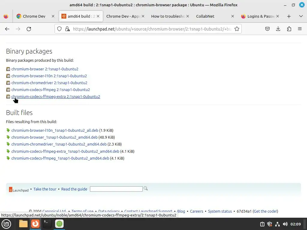
Task: Download chromium-codecs-ffmpeg_1snap1-0ubuntu2_amd64.deb
Action: 60,158
